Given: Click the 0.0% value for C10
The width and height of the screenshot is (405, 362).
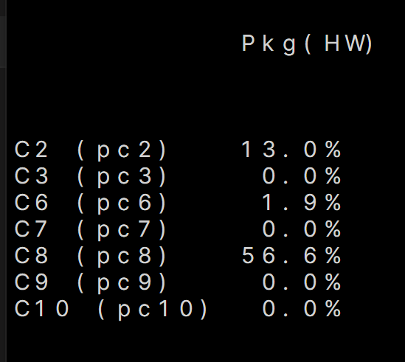Looking at the screenshot, I should tap(302, 308).
